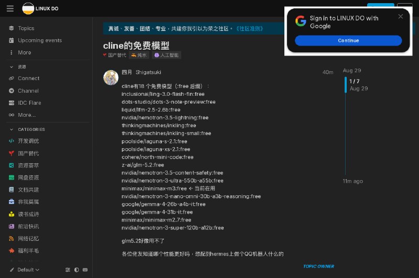Click the 开发调优 code icon
The image size is (419, 278).
click(x=11, y=141)
